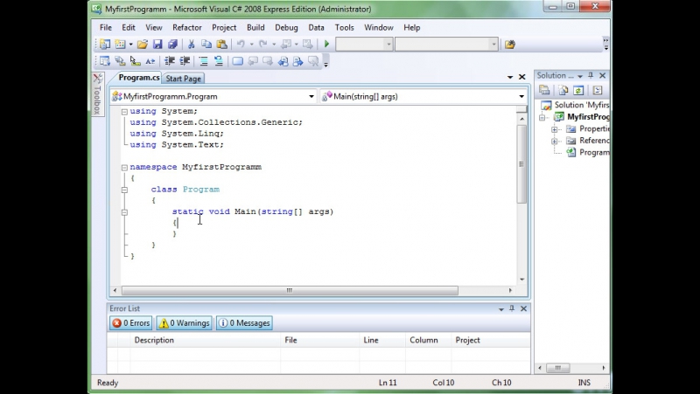700x394 pixels.
Task: Expand the Properties node in Solution Explorer
Action: tap(554, 129)
